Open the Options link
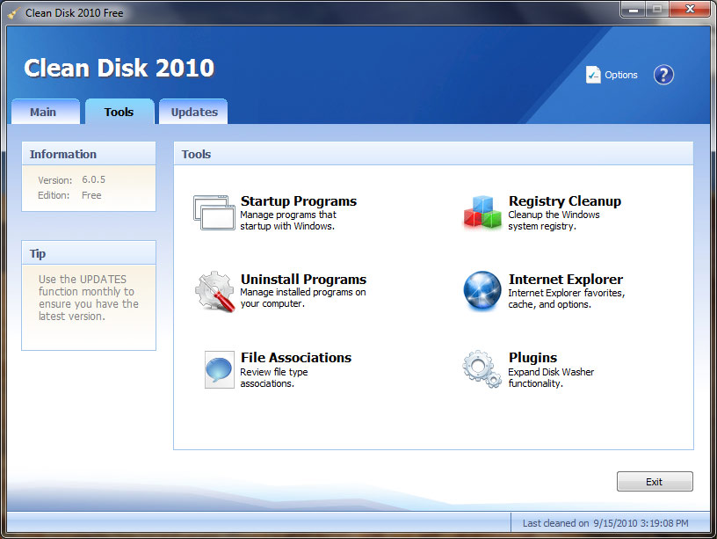The width and height of the screenshot is (717, 539). coord(621,75)
